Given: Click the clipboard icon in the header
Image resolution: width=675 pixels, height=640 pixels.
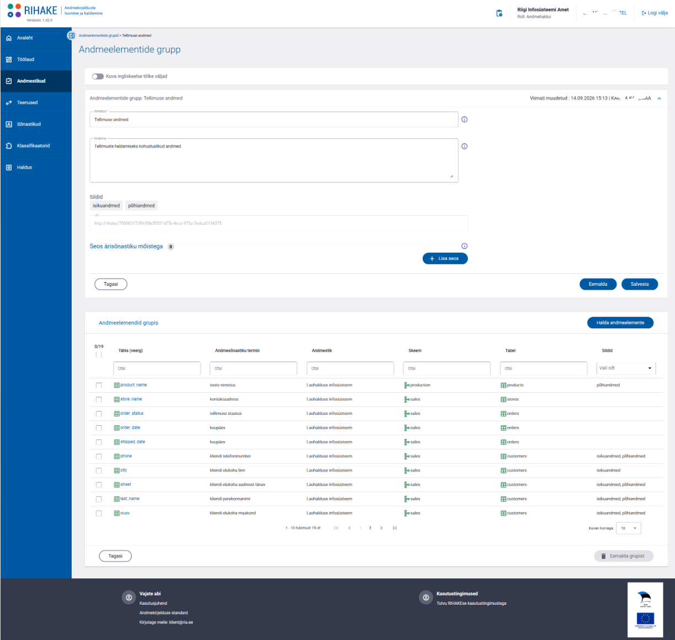Looking at the screenshot, I should coord(499,13).
